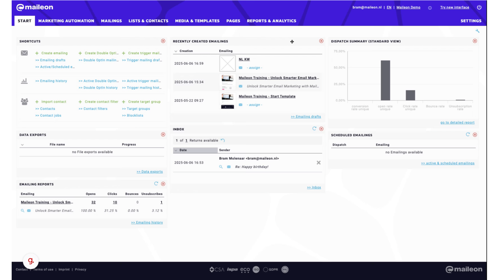498x280 pixels.
Task: Toggle the Inbox Date column sort
Action: pos(195,150)
